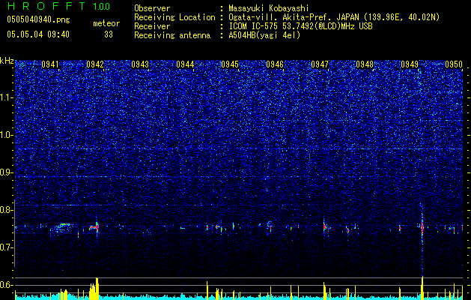The image size is (471, 300).
Task: Click the Receiving Location label
Action: click(x=174, y=17)
